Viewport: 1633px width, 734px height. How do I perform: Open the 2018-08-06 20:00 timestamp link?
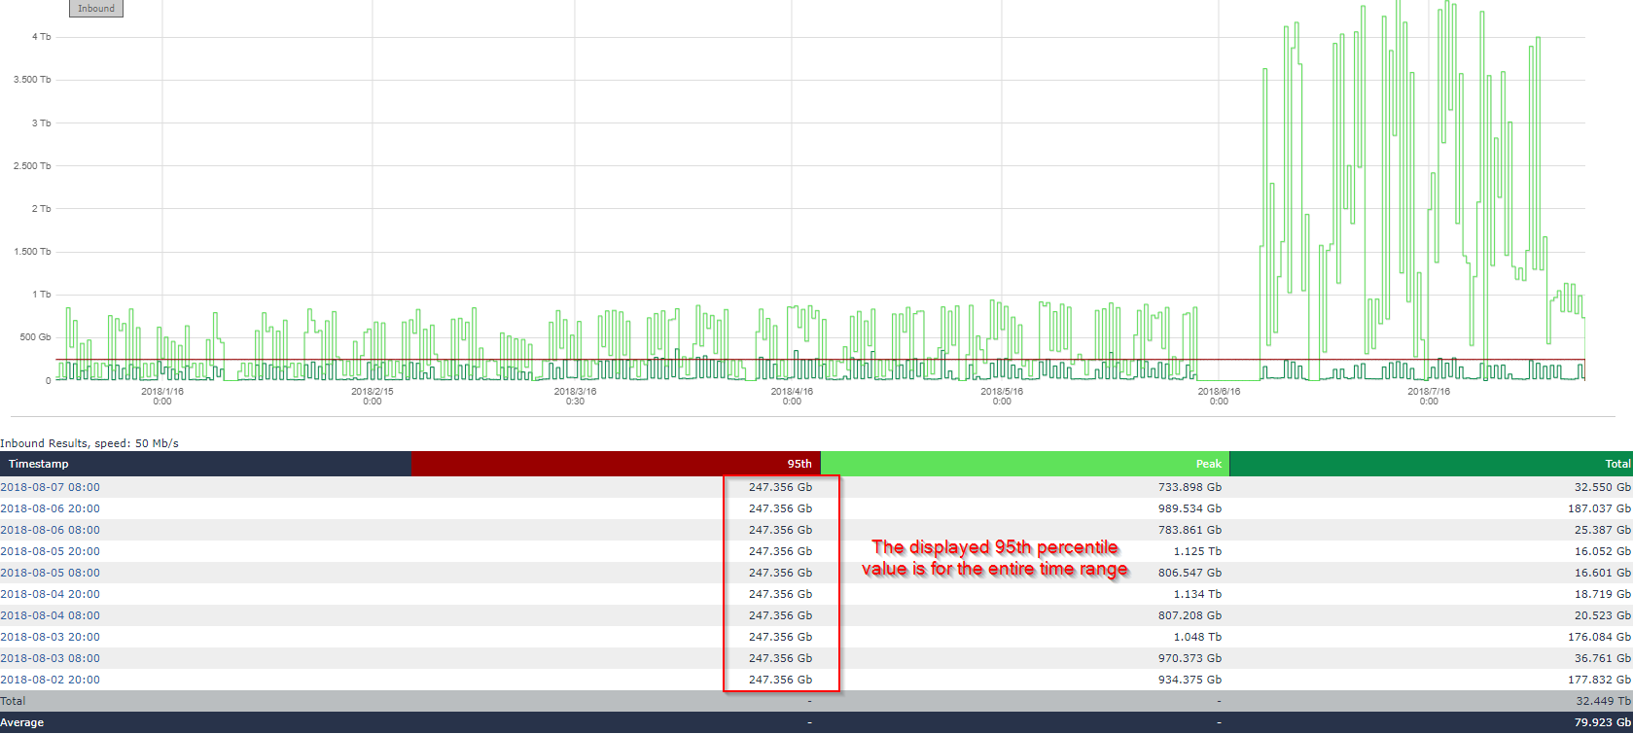tap(50, 508)
